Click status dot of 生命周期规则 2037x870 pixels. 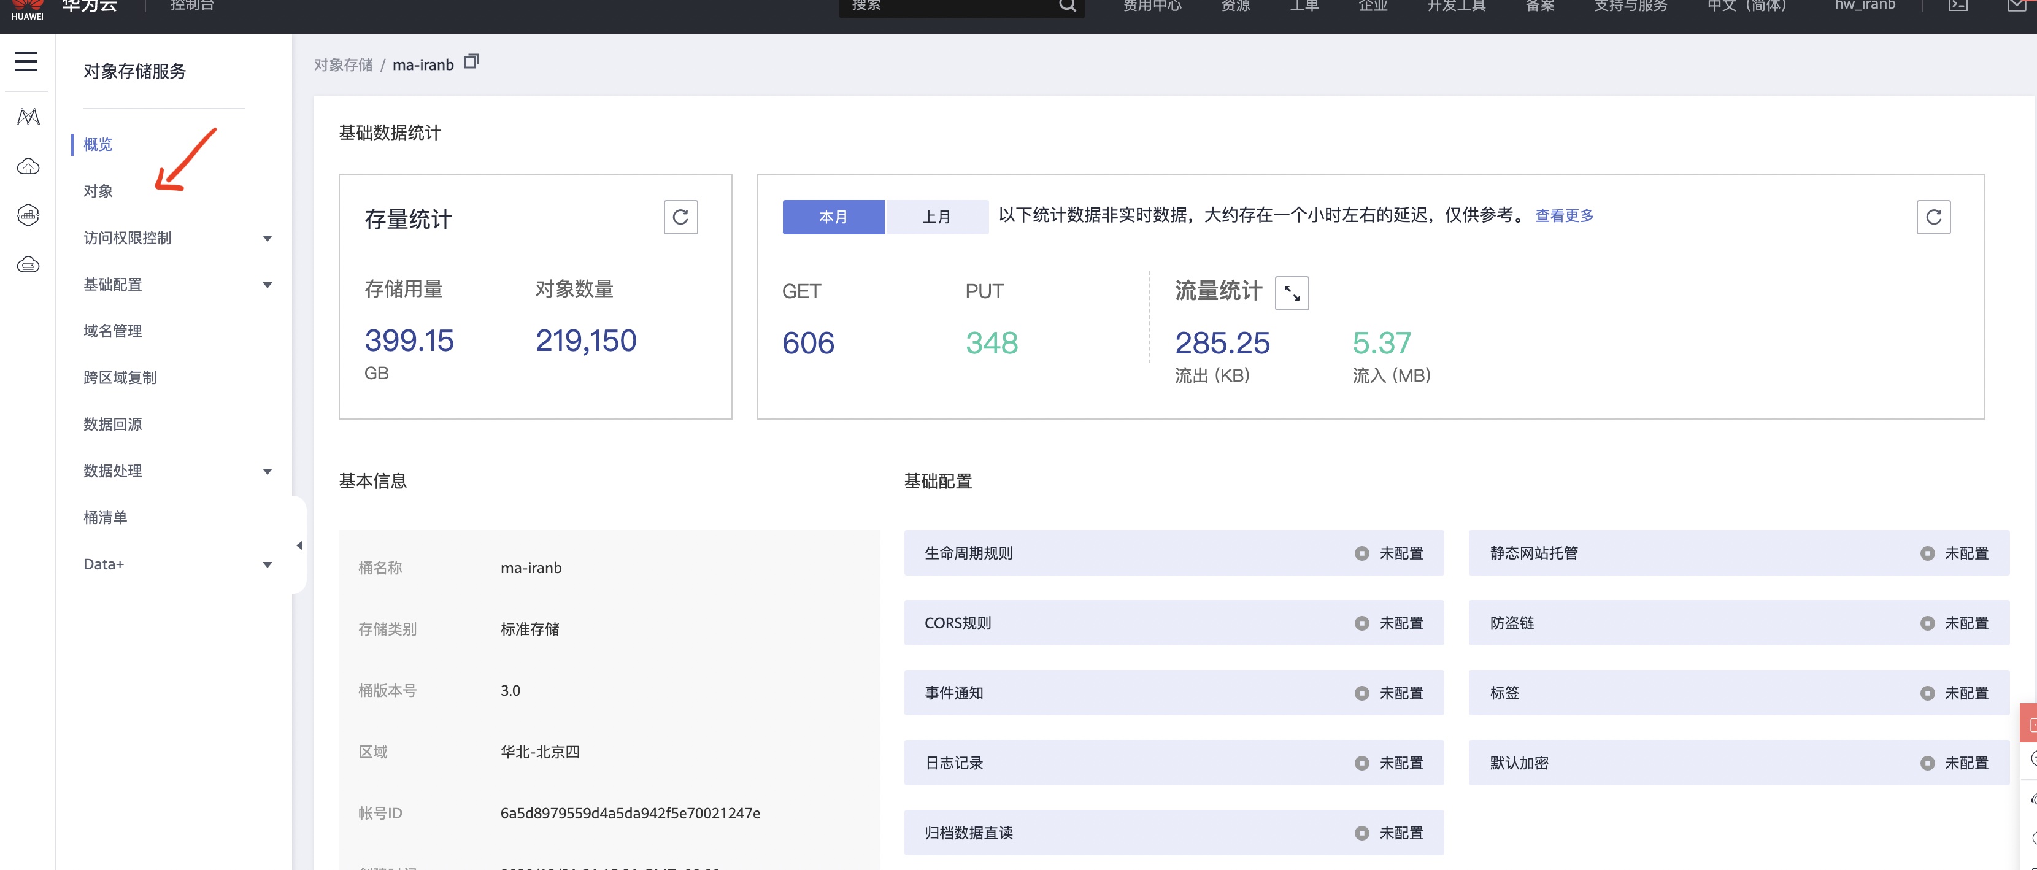click(1361, 553)
